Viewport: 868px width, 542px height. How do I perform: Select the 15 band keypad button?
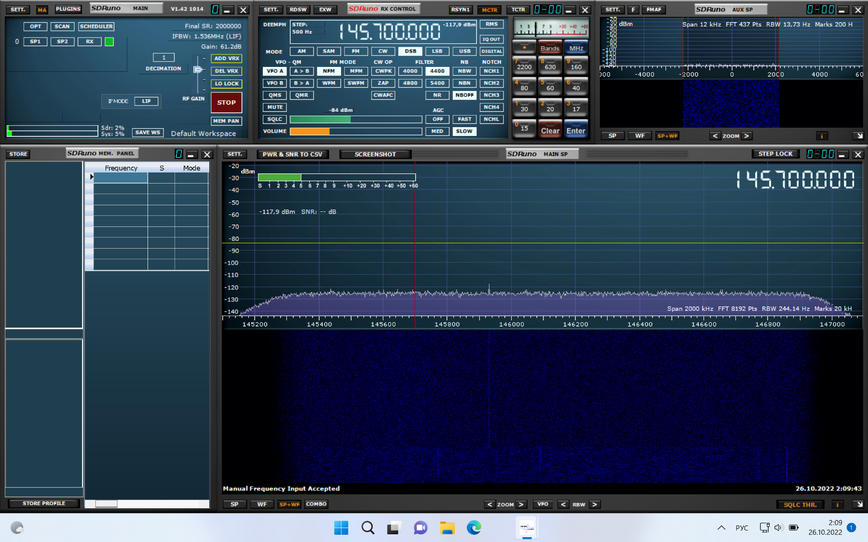(524, 129)
